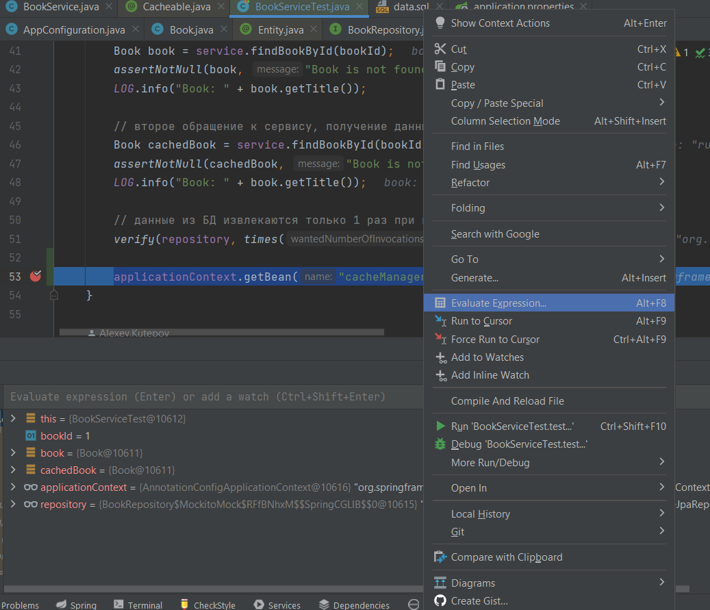The image size is (710, 610).
Task: Click the editor horizontal scrollbar
Action: point(221,332)
